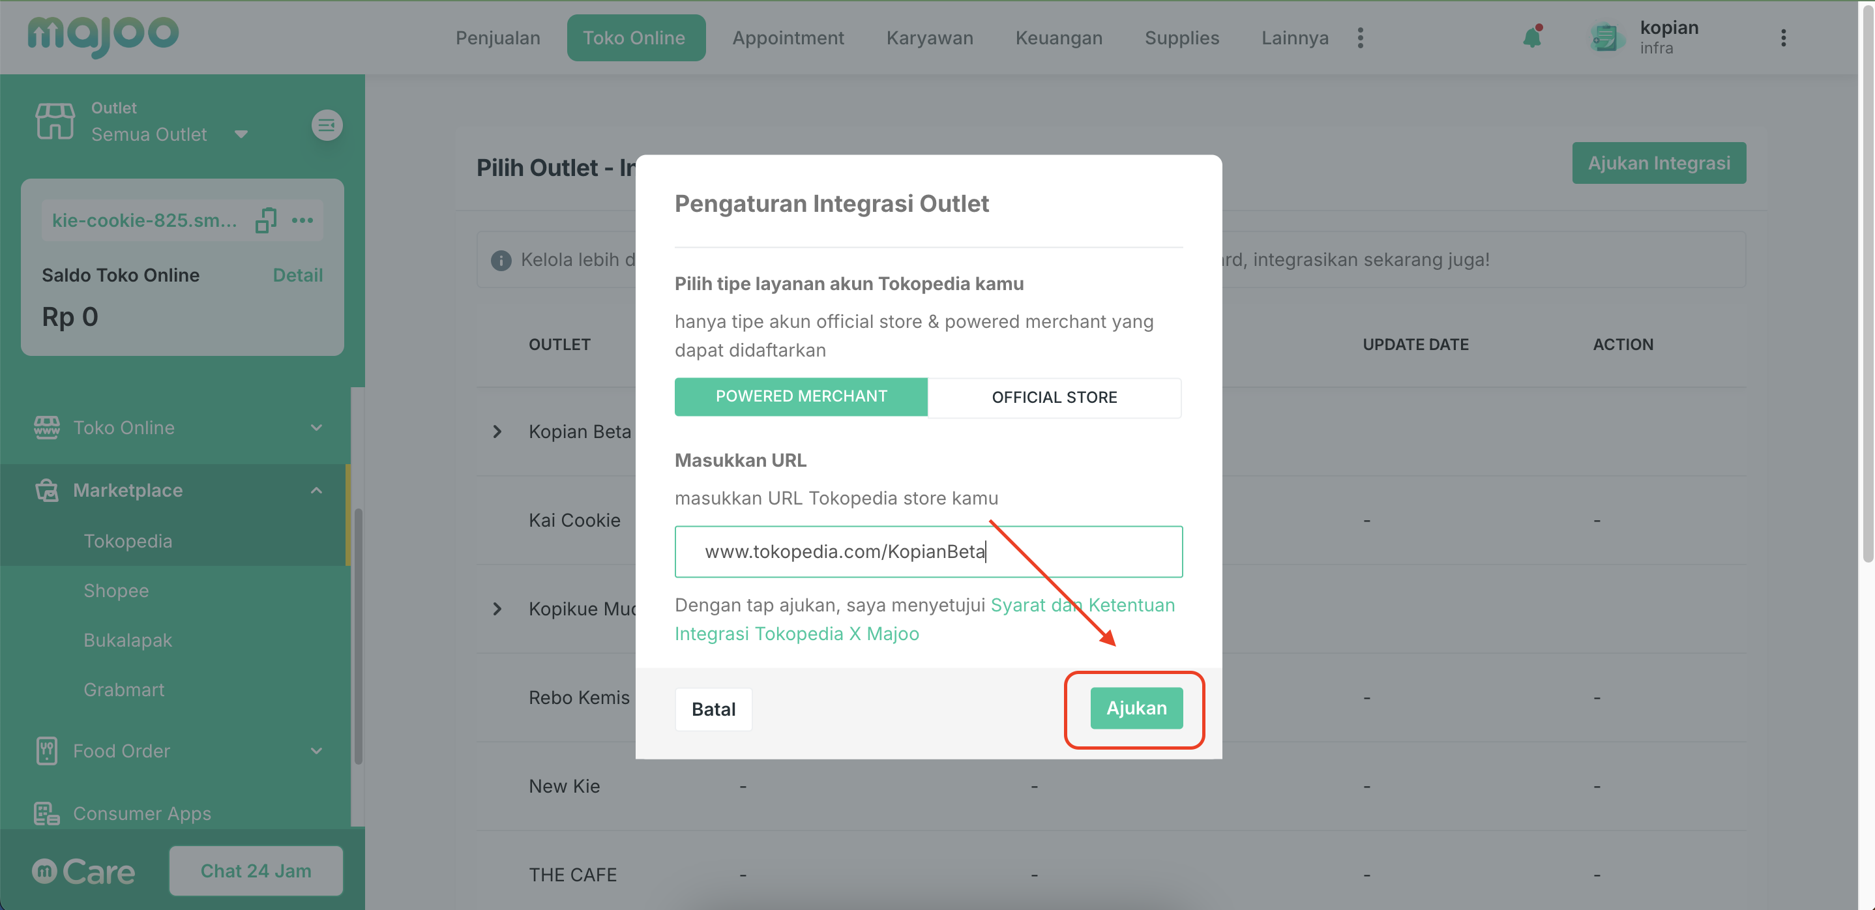The width and height of the screenshot is (1875, 910).
Task: Click the majoo logo
Action: tap(102, 37)
